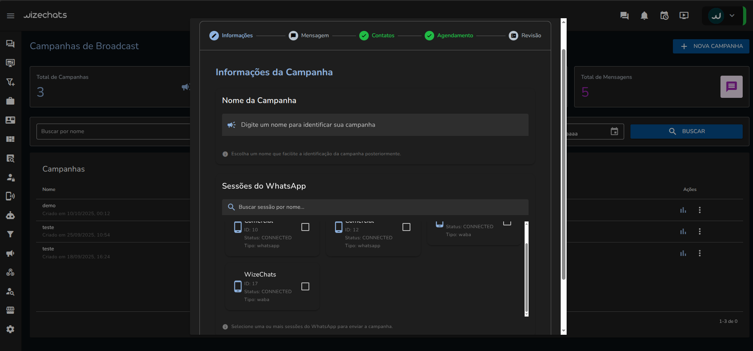Open the calendar clock icon in header

[x=664, y=16]
